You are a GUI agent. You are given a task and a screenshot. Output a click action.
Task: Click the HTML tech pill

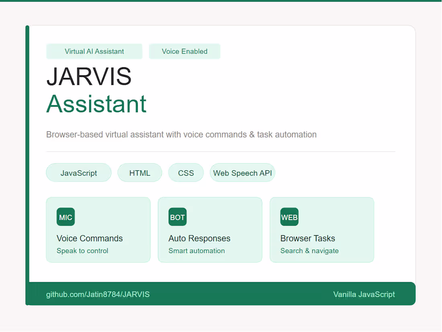[x=140, y=173]
